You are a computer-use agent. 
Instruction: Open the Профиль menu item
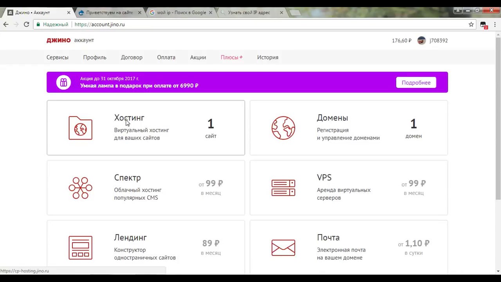(x=95, y=57)
